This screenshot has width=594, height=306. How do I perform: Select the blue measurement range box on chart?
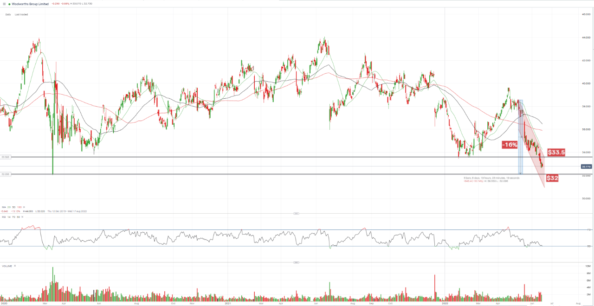click(520, 137)
